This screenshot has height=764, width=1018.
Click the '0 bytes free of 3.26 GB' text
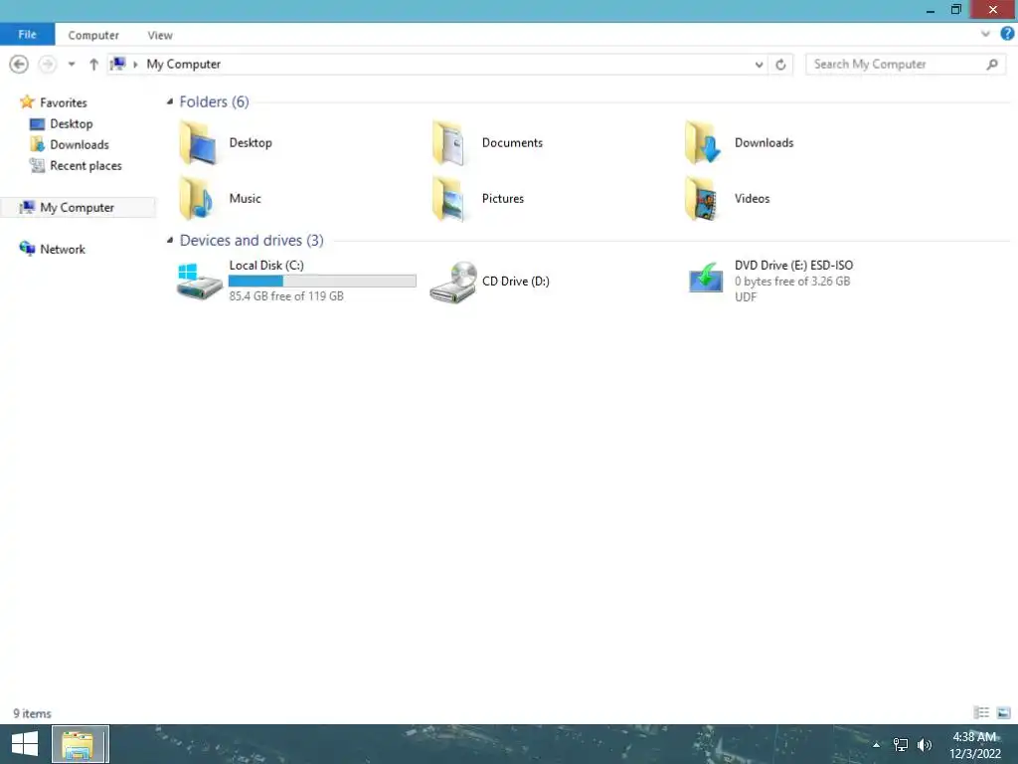[x=792, y=282]
